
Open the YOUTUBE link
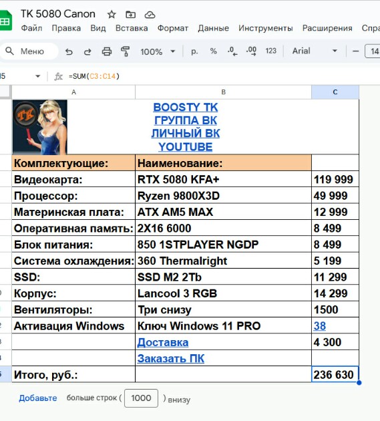pos(186,147)
